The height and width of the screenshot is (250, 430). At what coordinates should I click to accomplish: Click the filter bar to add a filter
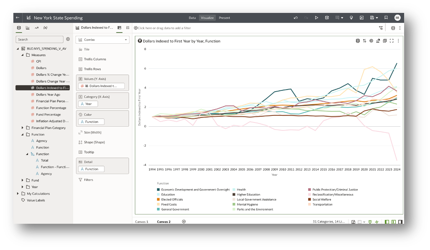coord(167,27)
